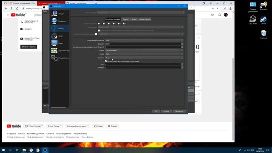Open the Stream settings globe icon
This screenshot has width=272, height=153.
point(54,21)
